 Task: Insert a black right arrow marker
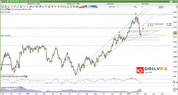(52, 7)
